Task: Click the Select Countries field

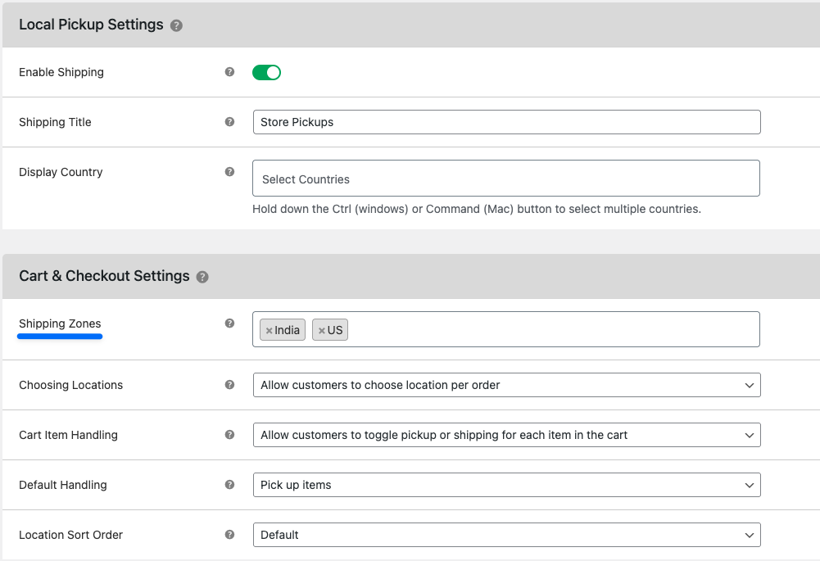Action: point(506,179)
